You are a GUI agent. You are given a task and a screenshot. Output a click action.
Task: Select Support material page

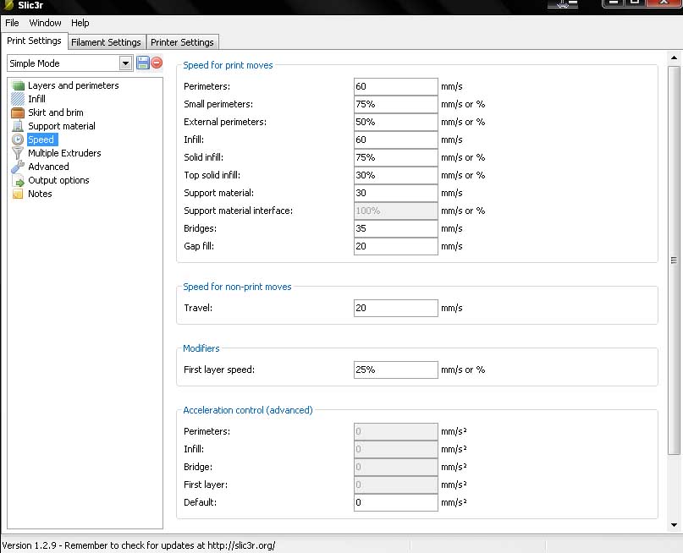click(62, 126)
